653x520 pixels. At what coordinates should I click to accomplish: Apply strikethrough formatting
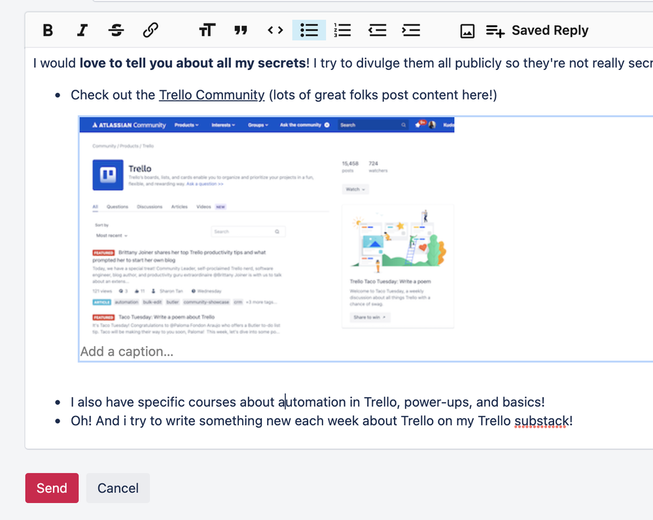tap(116, 30)
